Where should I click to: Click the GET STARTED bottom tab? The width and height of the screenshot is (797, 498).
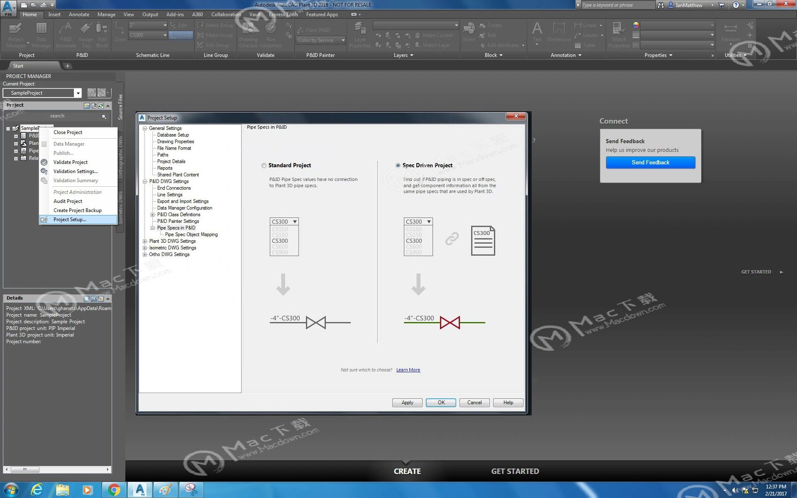(x=515, y=471)
